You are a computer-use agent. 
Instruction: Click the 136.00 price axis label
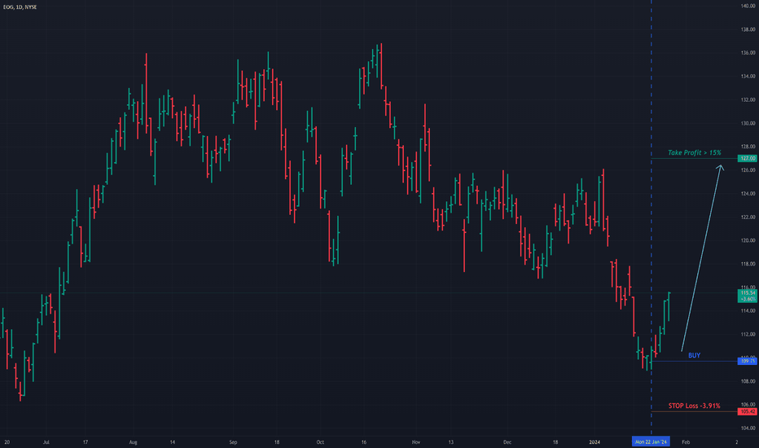click(748, 53)
